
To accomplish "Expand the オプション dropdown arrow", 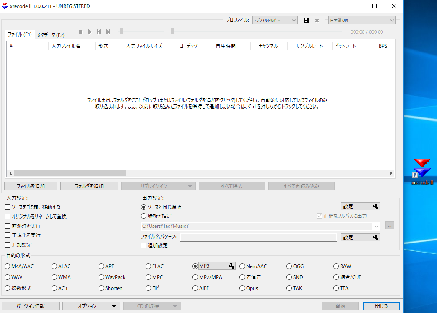I will click(115, 306).
